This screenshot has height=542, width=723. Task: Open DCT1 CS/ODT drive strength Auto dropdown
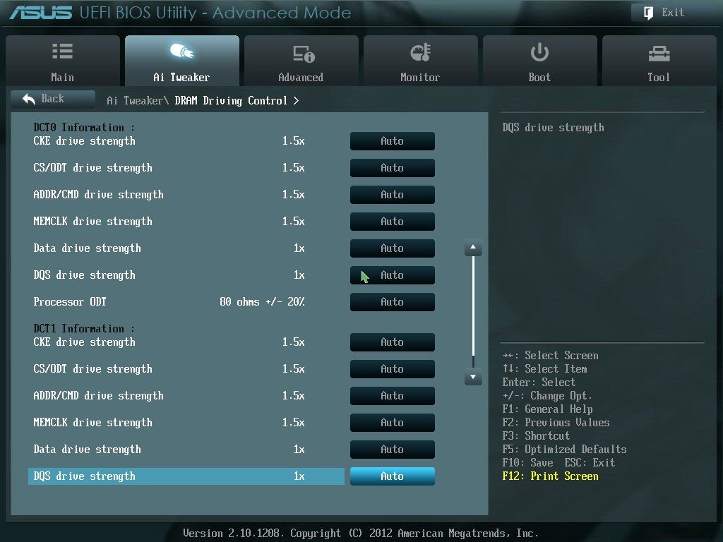(x=393, y=368)
